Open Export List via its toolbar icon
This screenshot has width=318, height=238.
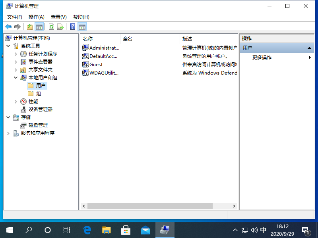(x=60, y=27)
